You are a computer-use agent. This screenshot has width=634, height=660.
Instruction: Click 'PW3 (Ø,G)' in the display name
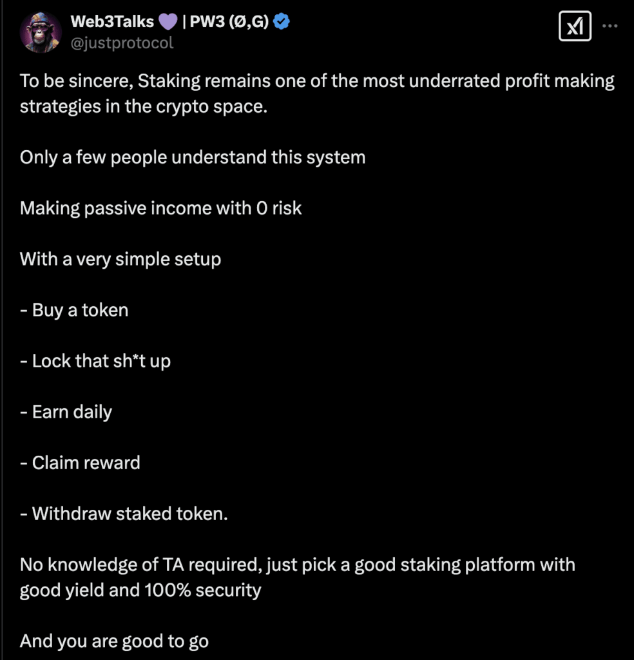pyautogui.click(x=224, y=21)
